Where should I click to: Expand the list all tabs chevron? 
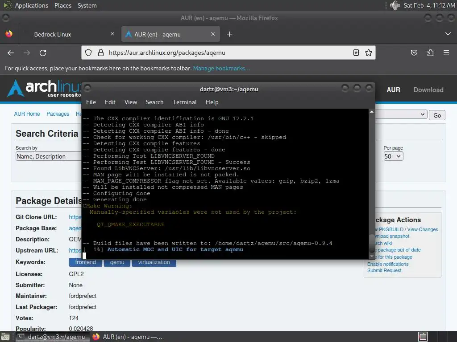[448, 34]
